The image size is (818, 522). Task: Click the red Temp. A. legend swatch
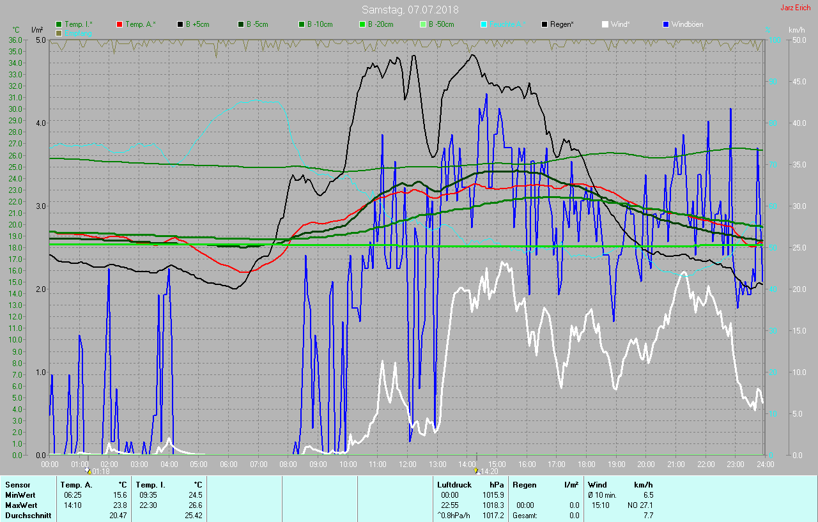pos(120,24)
